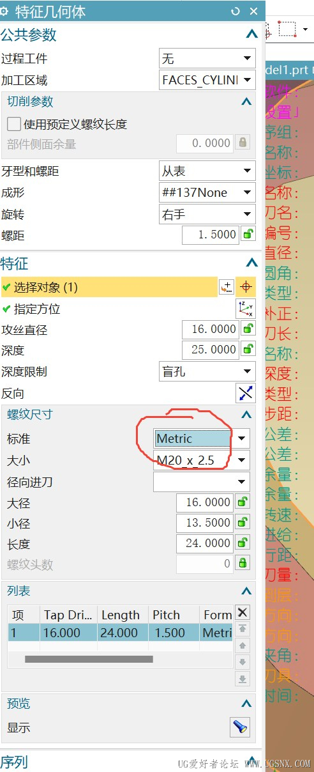Enable use predefined thread length checkbox
Screen dimensions: 314x772
tap(13, 124)
